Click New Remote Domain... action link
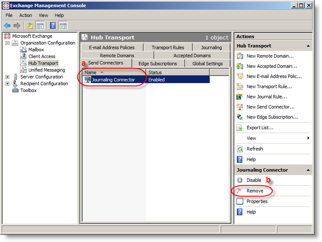Viewport: 322px width, 242px height. click(270, 56)
